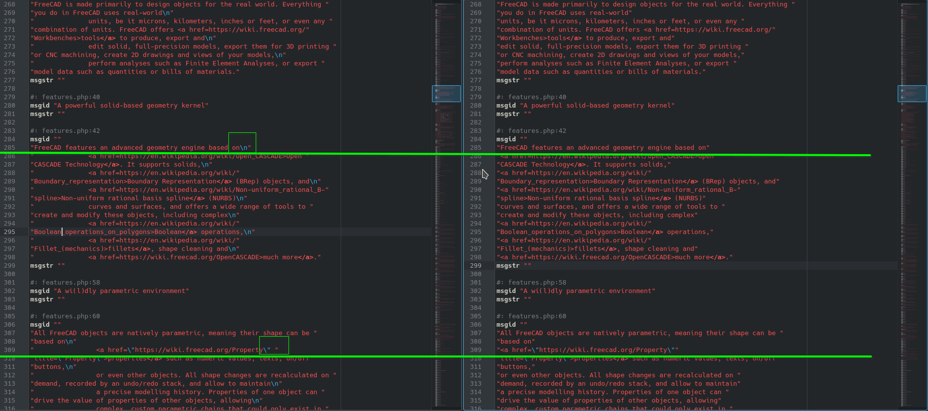Click 'A wi(l)dly parametric environment' in the left pane
This screenshot has height=411, width=928.
(122, 291)
